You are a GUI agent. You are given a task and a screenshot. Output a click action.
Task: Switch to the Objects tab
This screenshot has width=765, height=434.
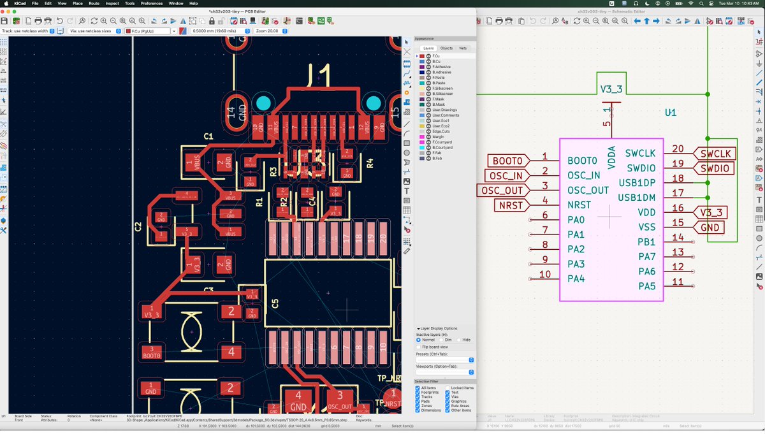click(446, 48)
